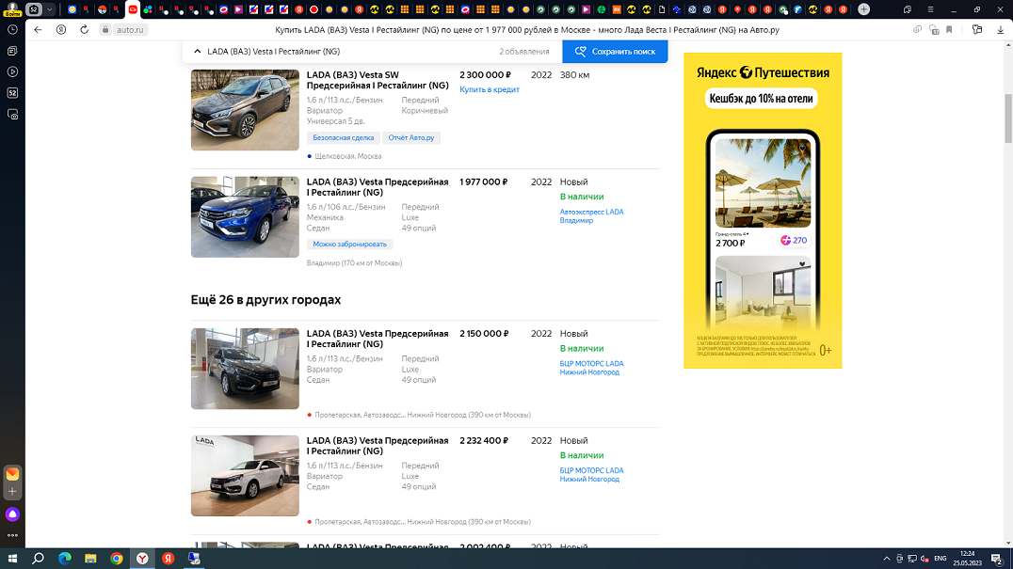The height and width of the screenshot is (569, 1013).
Task: Add a sidebar app with plus icon
Action: (12, 492)
